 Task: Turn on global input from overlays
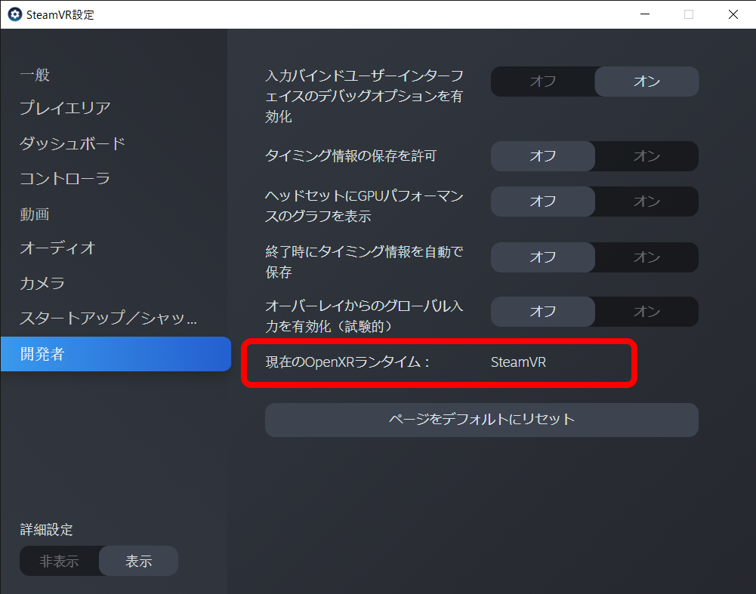coord(646,312)
